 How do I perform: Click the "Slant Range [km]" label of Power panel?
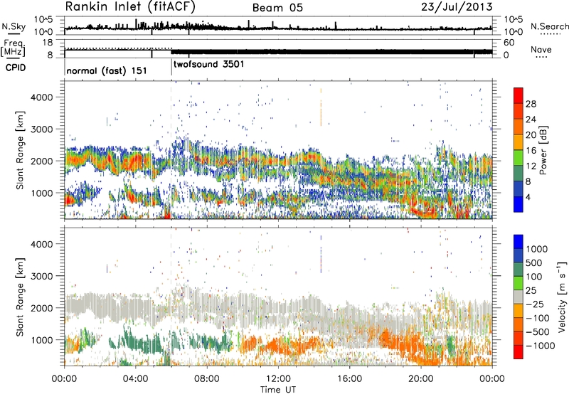click(21, 150)
